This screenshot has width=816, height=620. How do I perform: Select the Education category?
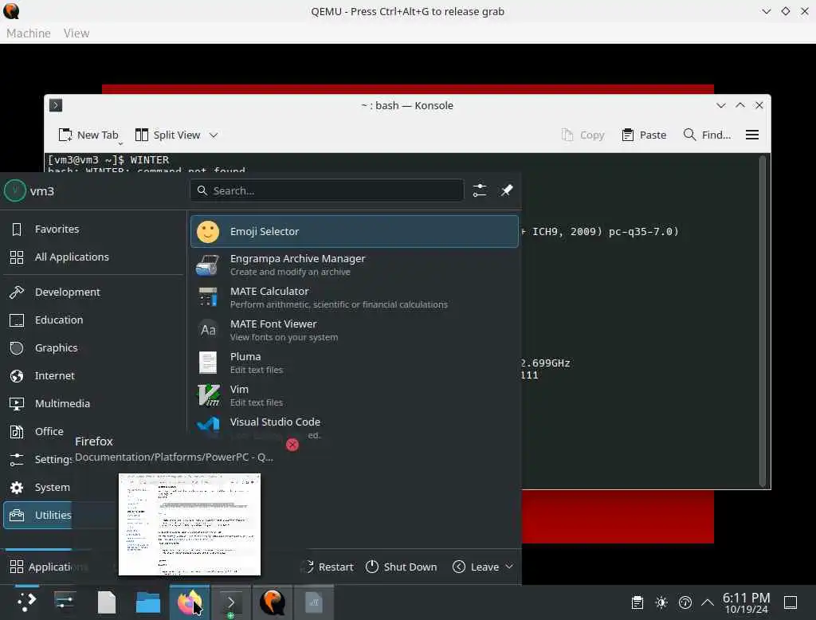(94, 320)
